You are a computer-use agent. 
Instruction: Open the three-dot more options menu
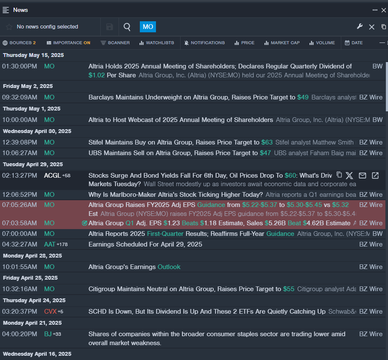point(375,10)
